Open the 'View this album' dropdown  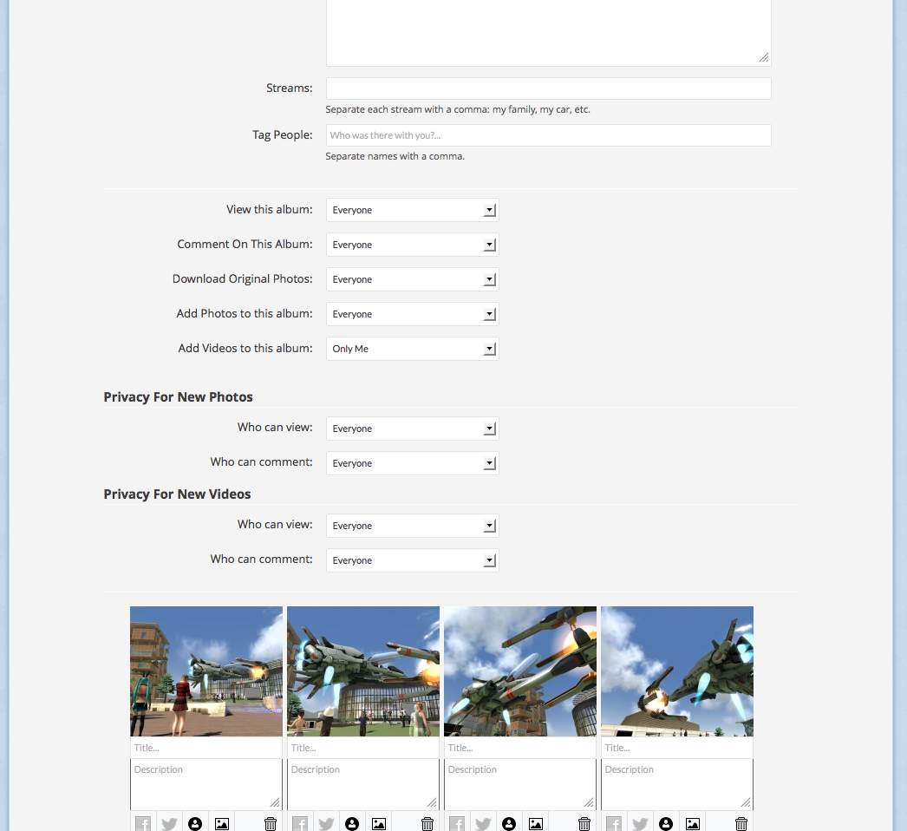(413, 210)
